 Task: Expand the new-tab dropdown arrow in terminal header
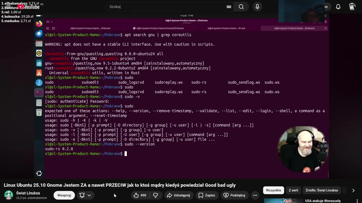(x=52, y=22)
